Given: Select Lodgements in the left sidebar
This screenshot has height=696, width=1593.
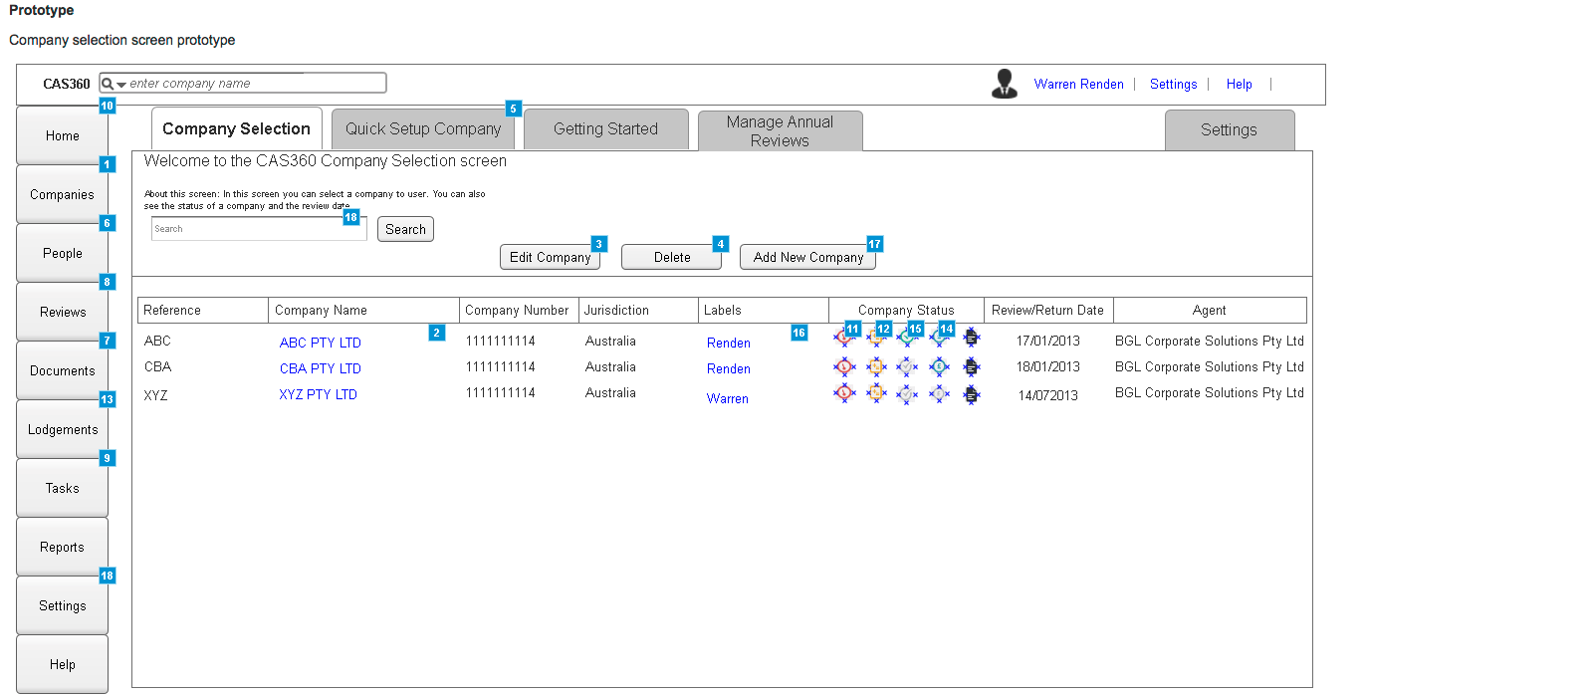Looking at the screenshot, I should click(63, 429).
